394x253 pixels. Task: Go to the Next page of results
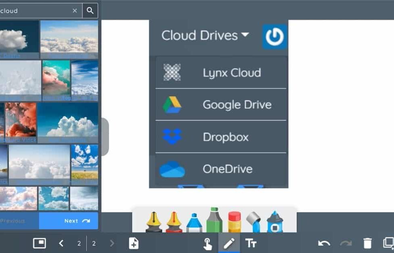tap(68, 221)
